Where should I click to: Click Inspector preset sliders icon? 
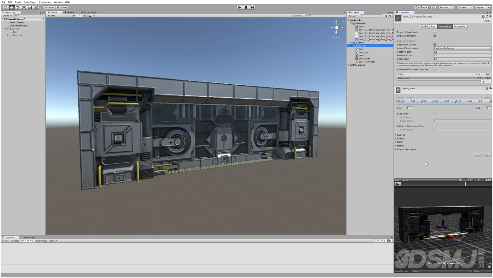click(x=487, y=16)
